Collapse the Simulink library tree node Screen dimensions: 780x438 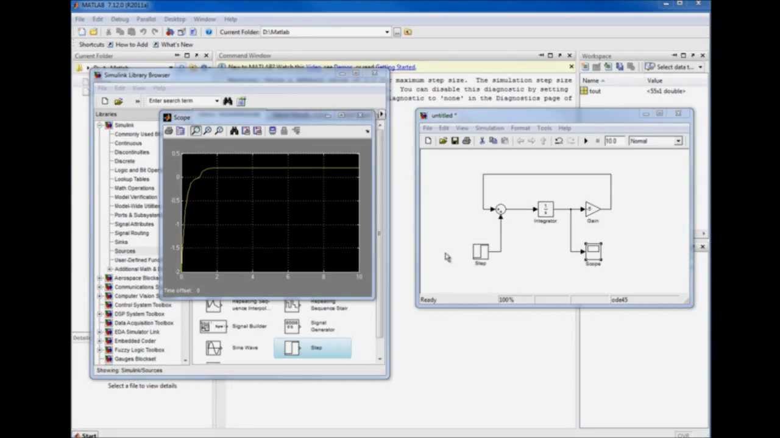coord(101,125)
